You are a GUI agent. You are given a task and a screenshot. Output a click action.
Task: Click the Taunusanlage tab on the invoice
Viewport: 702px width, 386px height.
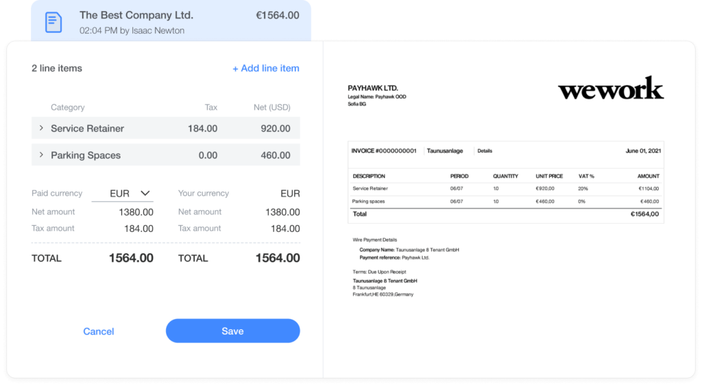click(x=444, y=151)
